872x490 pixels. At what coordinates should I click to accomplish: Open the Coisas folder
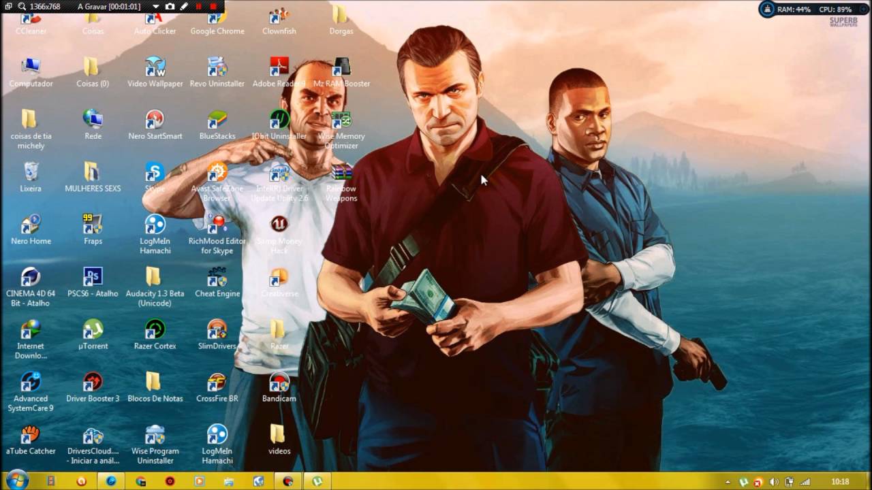pos(93,24)
